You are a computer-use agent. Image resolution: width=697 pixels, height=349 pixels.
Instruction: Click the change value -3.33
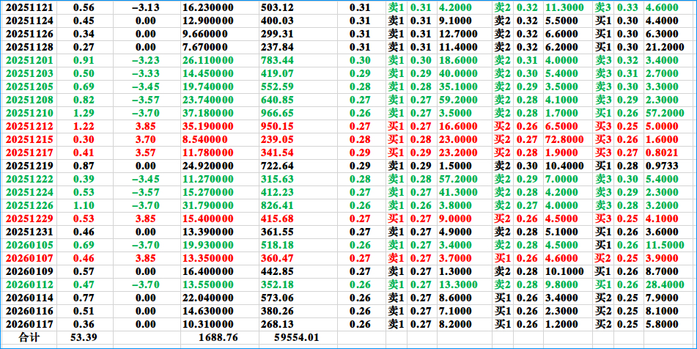click(x=145, y=73)
